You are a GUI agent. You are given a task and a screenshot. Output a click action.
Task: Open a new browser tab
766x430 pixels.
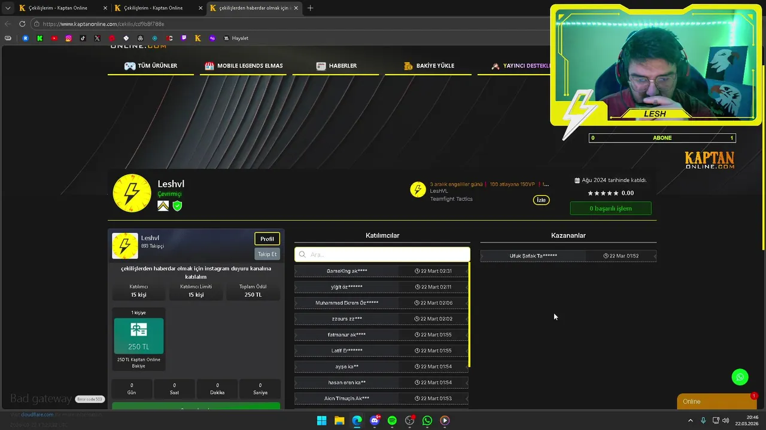coord(310,8)
